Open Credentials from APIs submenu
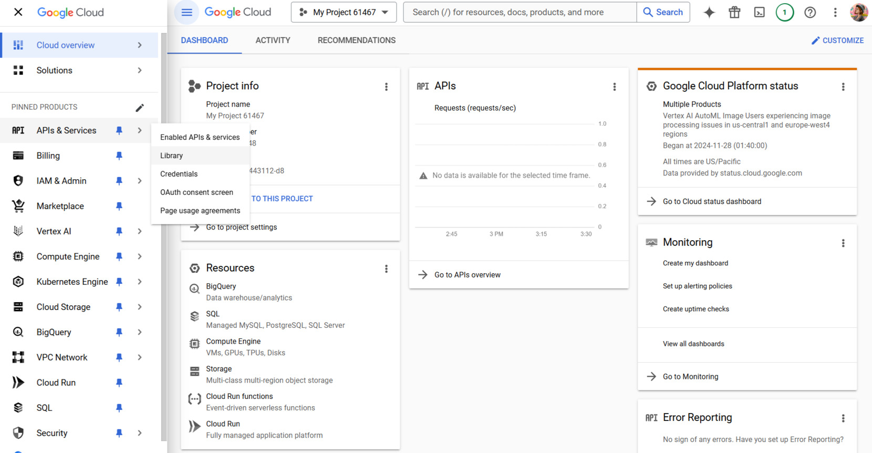Screen dimensions: 872x453 click(200, 174)
